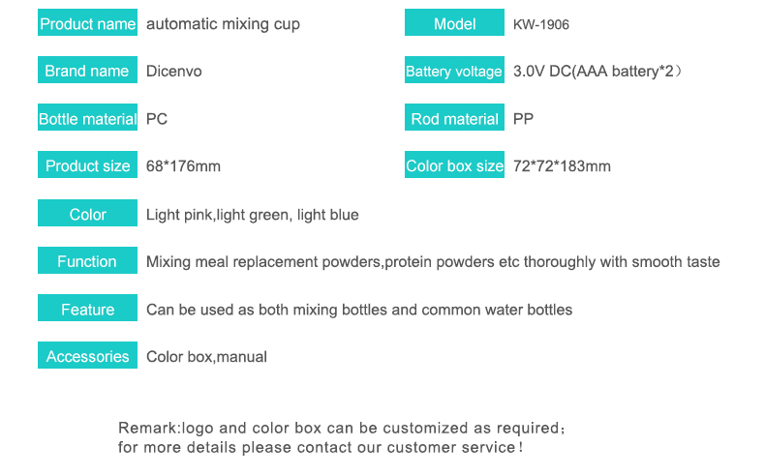Click the model number KW-1906
Image resolution: width=765 pixels, height=476 pixels.
541,24
